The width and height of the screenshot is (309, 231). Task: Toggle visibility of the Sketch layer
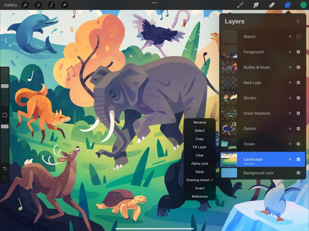click(x=299, y=36)
